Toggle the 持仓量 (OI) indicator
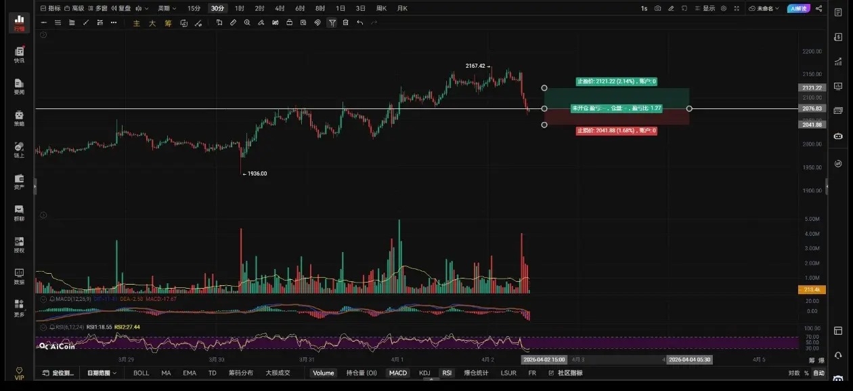 coord(362,373)
